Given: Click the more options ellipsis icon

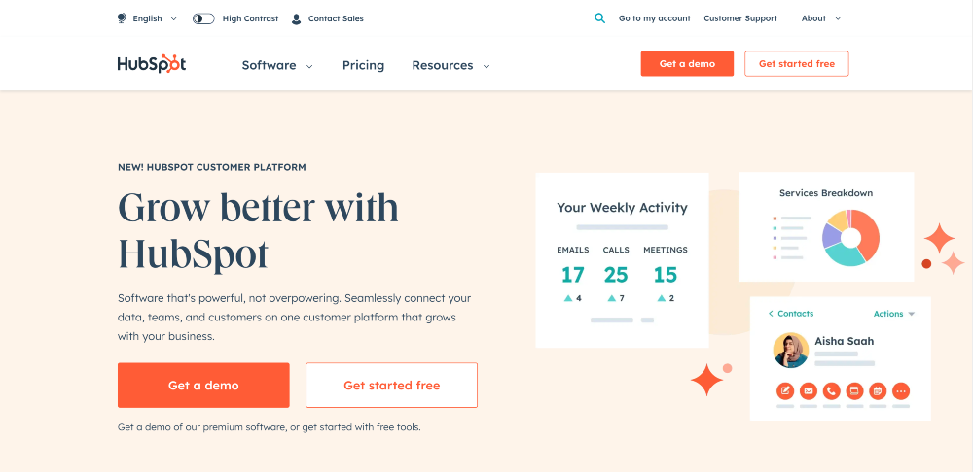Looking at the screenshot, I should (901, 390).
